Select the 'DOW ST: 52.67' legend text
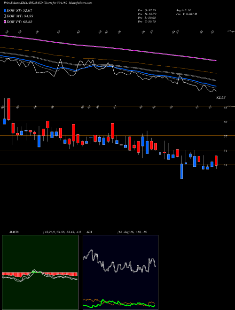The image size is (235, 310). click(x=19, y=10)
